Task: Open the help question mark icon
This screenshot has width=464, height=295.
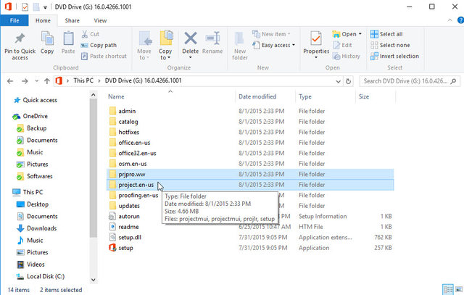Action: click(460, 20)
